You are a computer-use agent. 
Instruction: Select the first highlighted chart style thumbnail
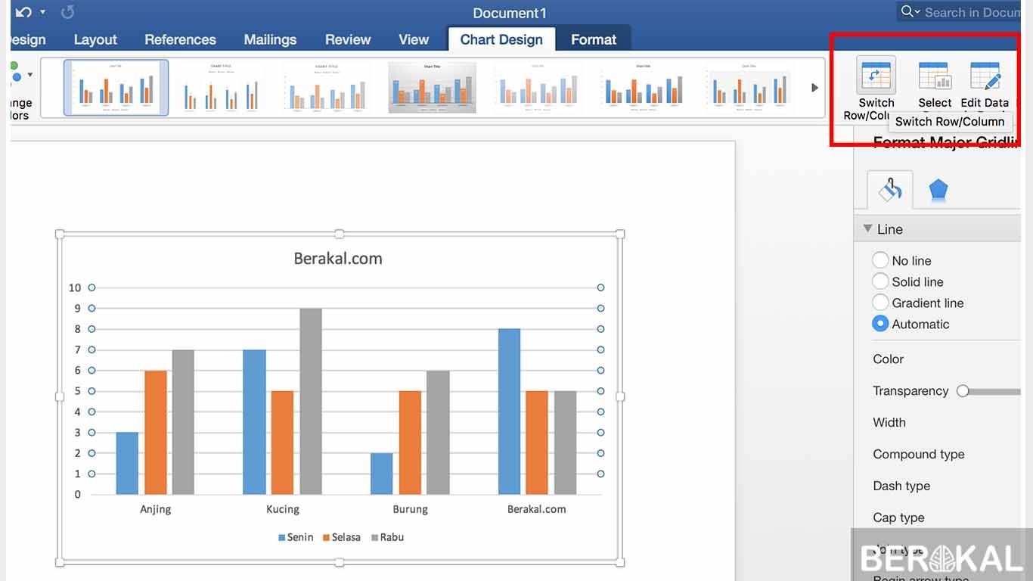[116, 88]
